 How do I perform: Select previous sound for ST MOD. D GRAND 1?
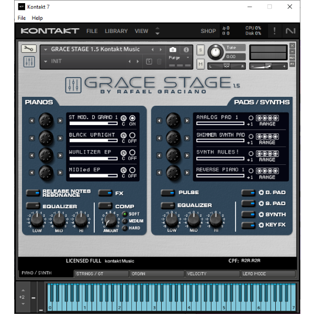pyautogui.click(x=32, y=120)
